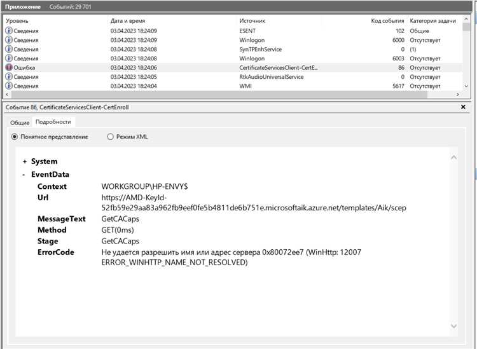Sort by Код события column header

point(387,21)
